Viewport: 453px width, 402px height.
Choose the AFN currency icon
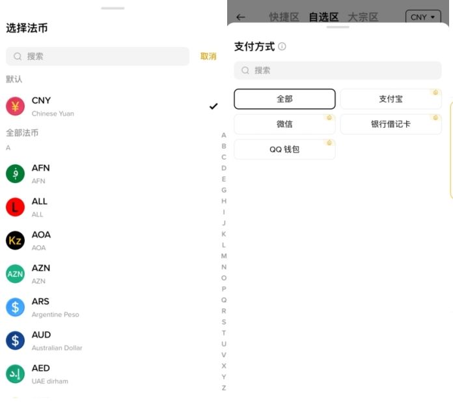tap(16, 174)
